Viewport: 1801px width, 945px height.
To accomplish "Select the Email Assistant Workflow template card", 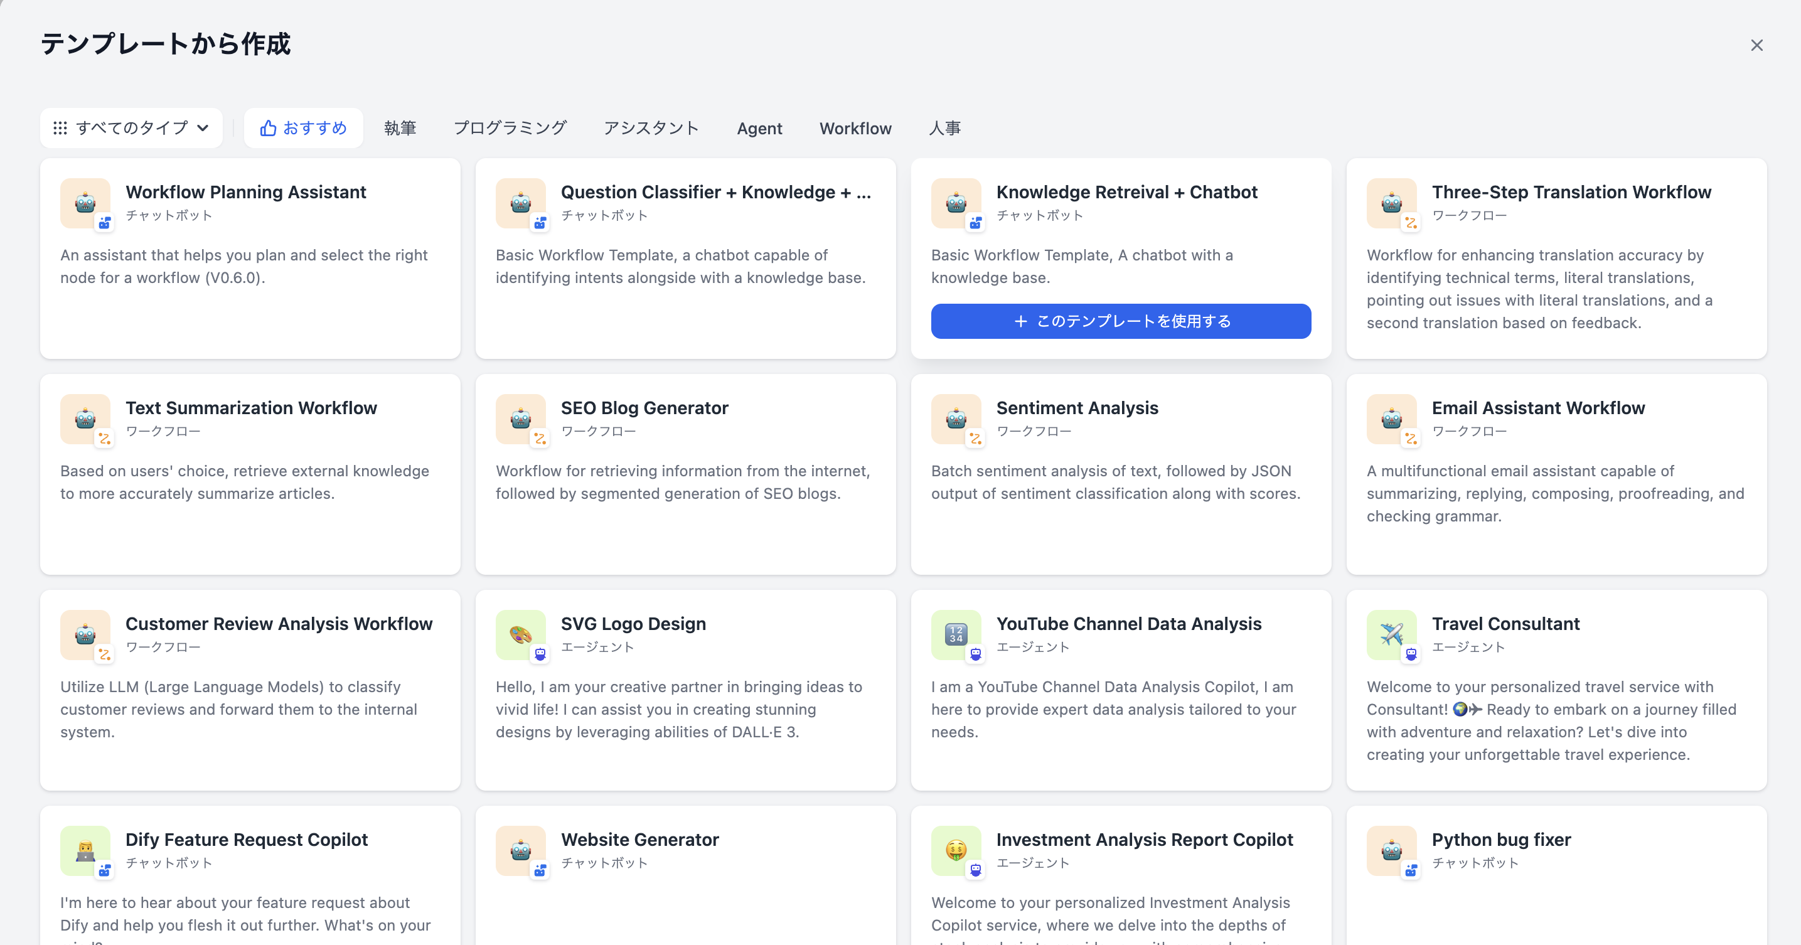I will [x=1556, y=474].
